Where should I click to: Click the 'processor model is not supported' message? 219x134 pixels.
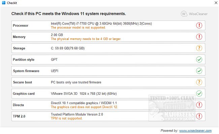tap(78, 28)
